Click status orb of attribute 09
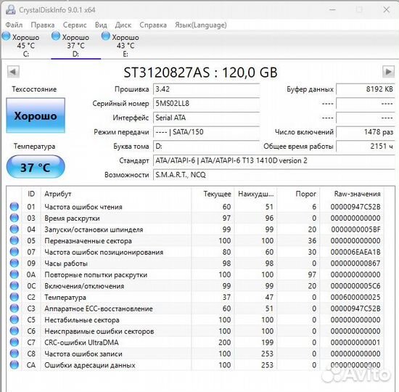 15,263
